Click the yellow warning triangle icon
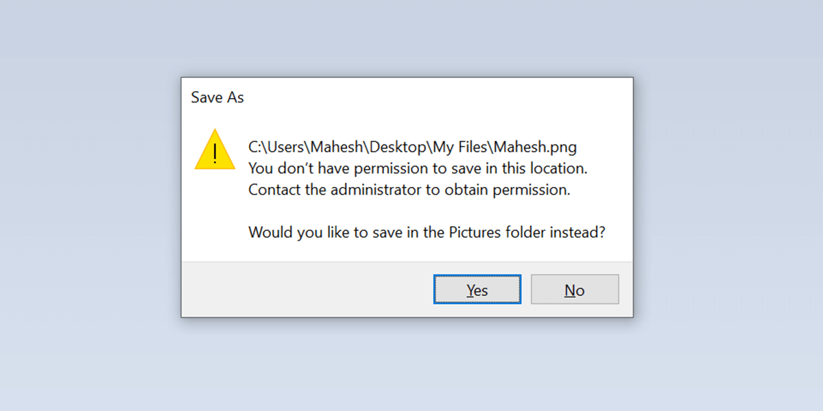Image resolution: width=823 pixels, height=411 pixels. pos(215,149)
